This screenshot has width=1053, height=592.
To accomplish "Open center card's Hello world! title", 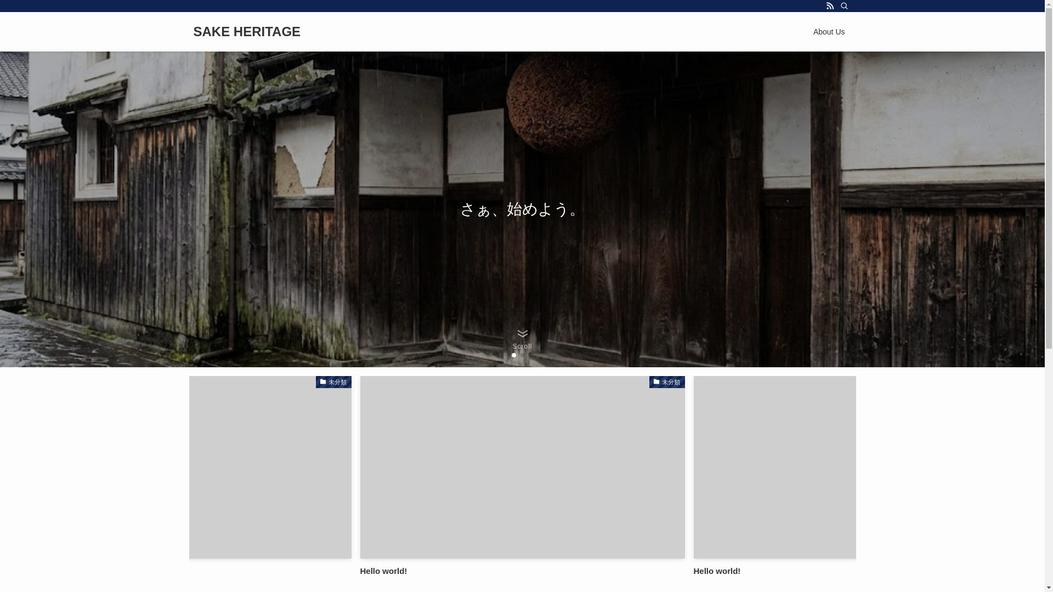I will point(383,571).
